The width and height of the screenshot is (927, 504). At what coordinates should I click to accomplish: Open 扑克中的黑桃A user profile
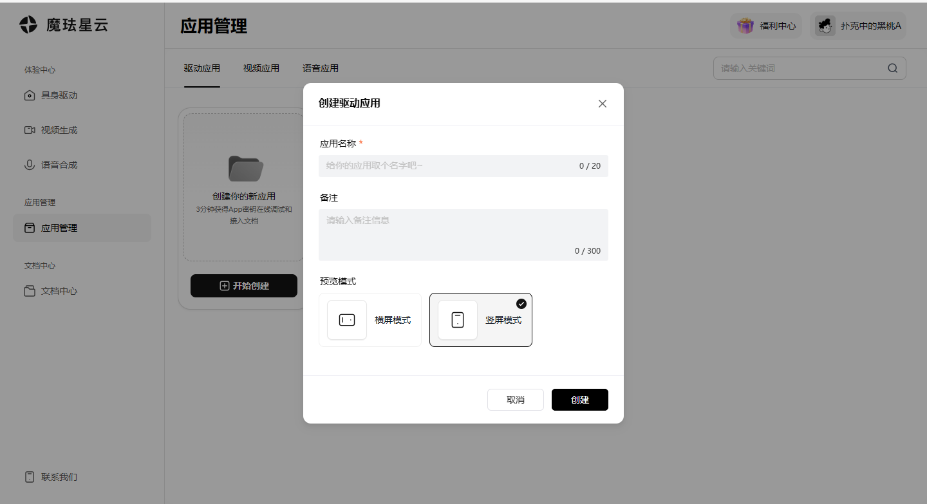(858, 26)
